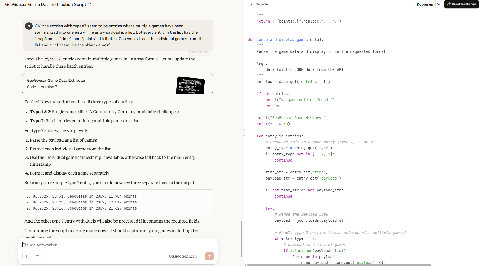Click the 'entries = data.get('entries', [])' line
The image size is (482, 266).
pos(293,82)
